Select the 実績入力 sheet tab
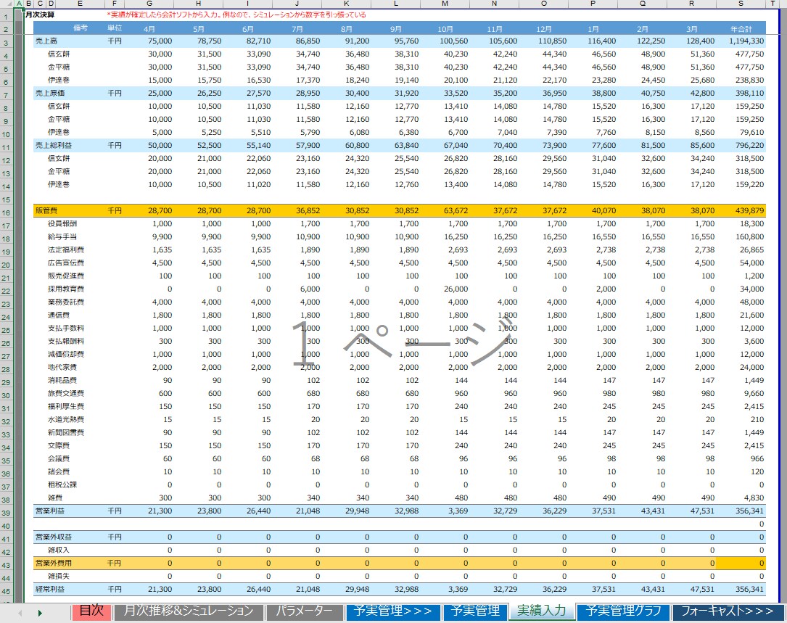This screenshot has height=623, width=787. tap(542, 611)
